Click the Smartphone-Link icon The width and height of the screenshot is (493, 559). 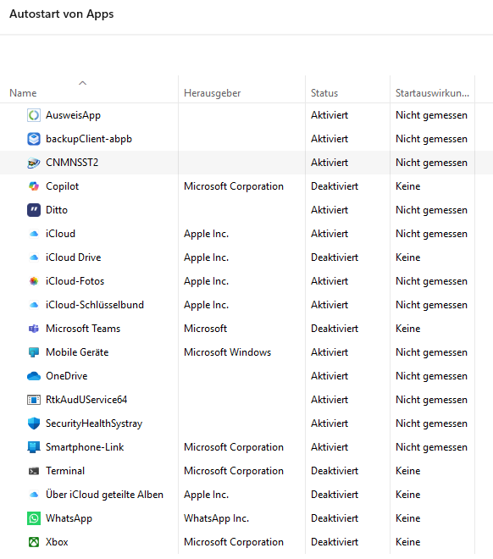pos(34,447)
